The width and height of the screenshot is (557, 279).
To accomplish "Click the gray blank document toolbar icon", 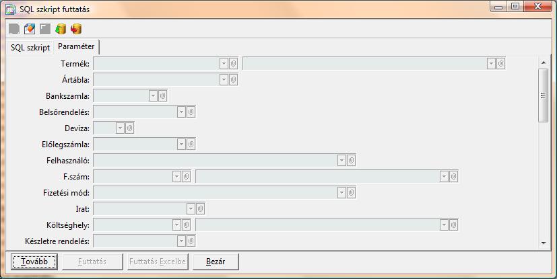I will point(14,29).
